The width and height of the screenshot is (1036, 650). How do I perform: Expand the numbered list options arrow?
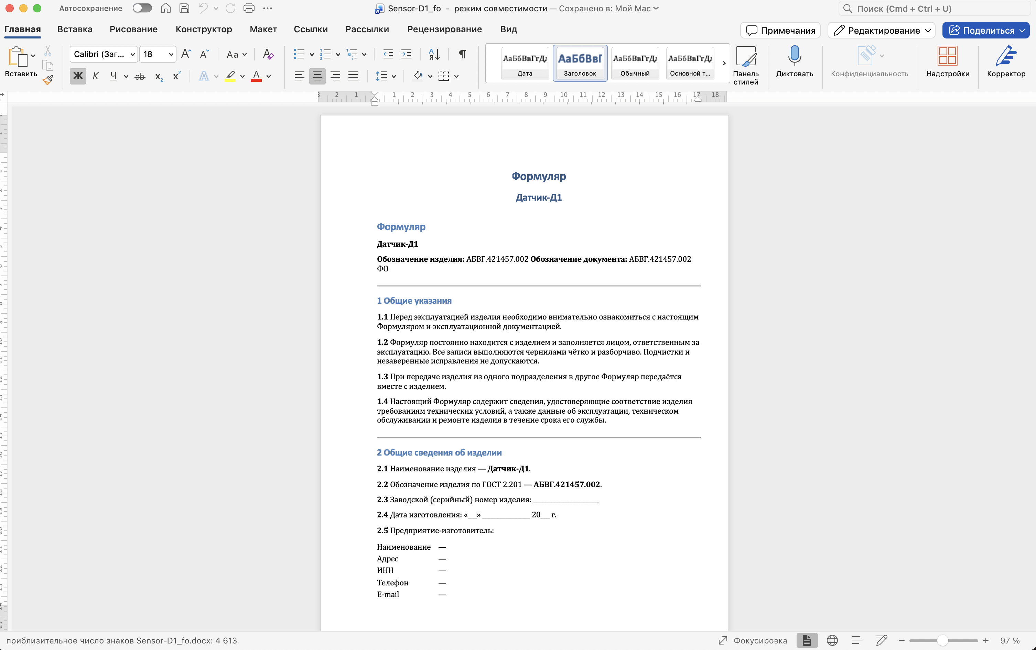(338, 55)
